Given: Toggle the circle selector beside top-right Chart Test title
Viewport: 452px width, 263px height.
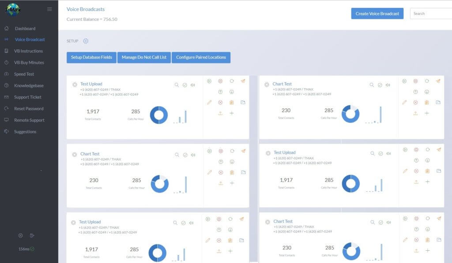Looking at the screenshot, I should 267,84.
